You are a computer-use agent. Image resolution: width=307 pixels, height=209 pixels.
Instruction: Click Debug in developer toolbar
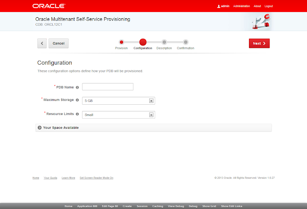coord(193,206)
